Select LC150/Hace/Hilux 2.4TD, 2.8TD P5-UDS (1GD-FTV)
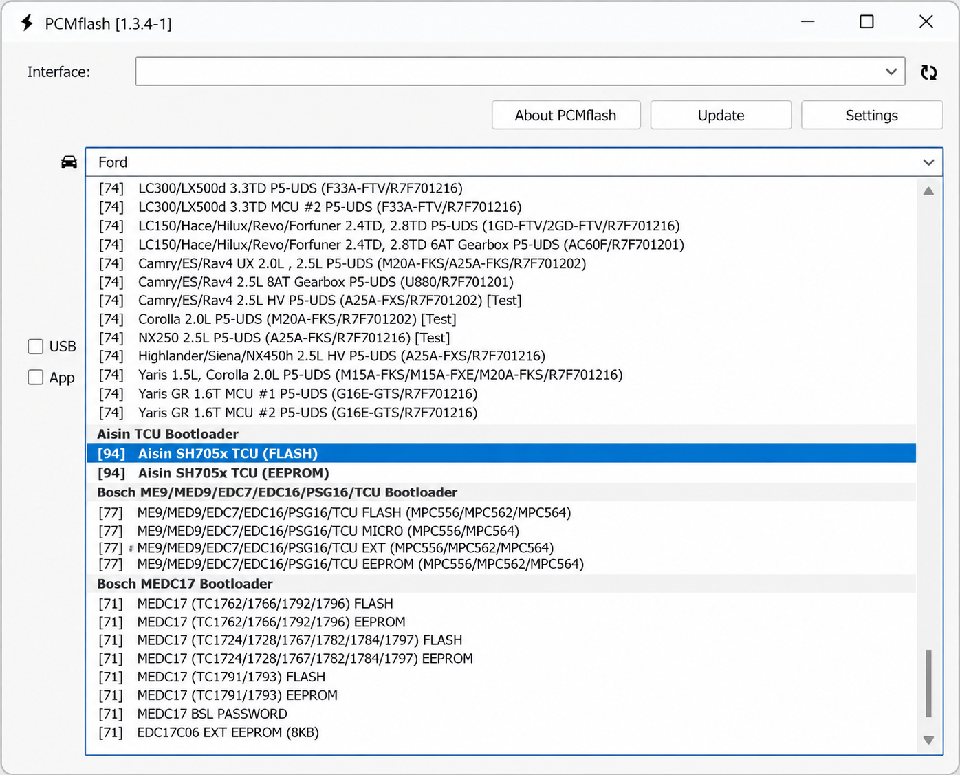 point(501,226)
